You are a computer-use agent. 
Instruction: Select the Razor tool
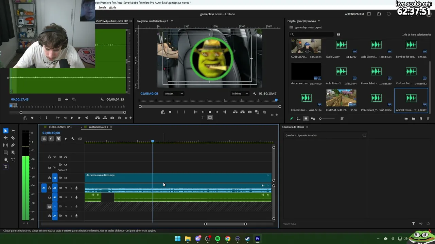(13, 138)
